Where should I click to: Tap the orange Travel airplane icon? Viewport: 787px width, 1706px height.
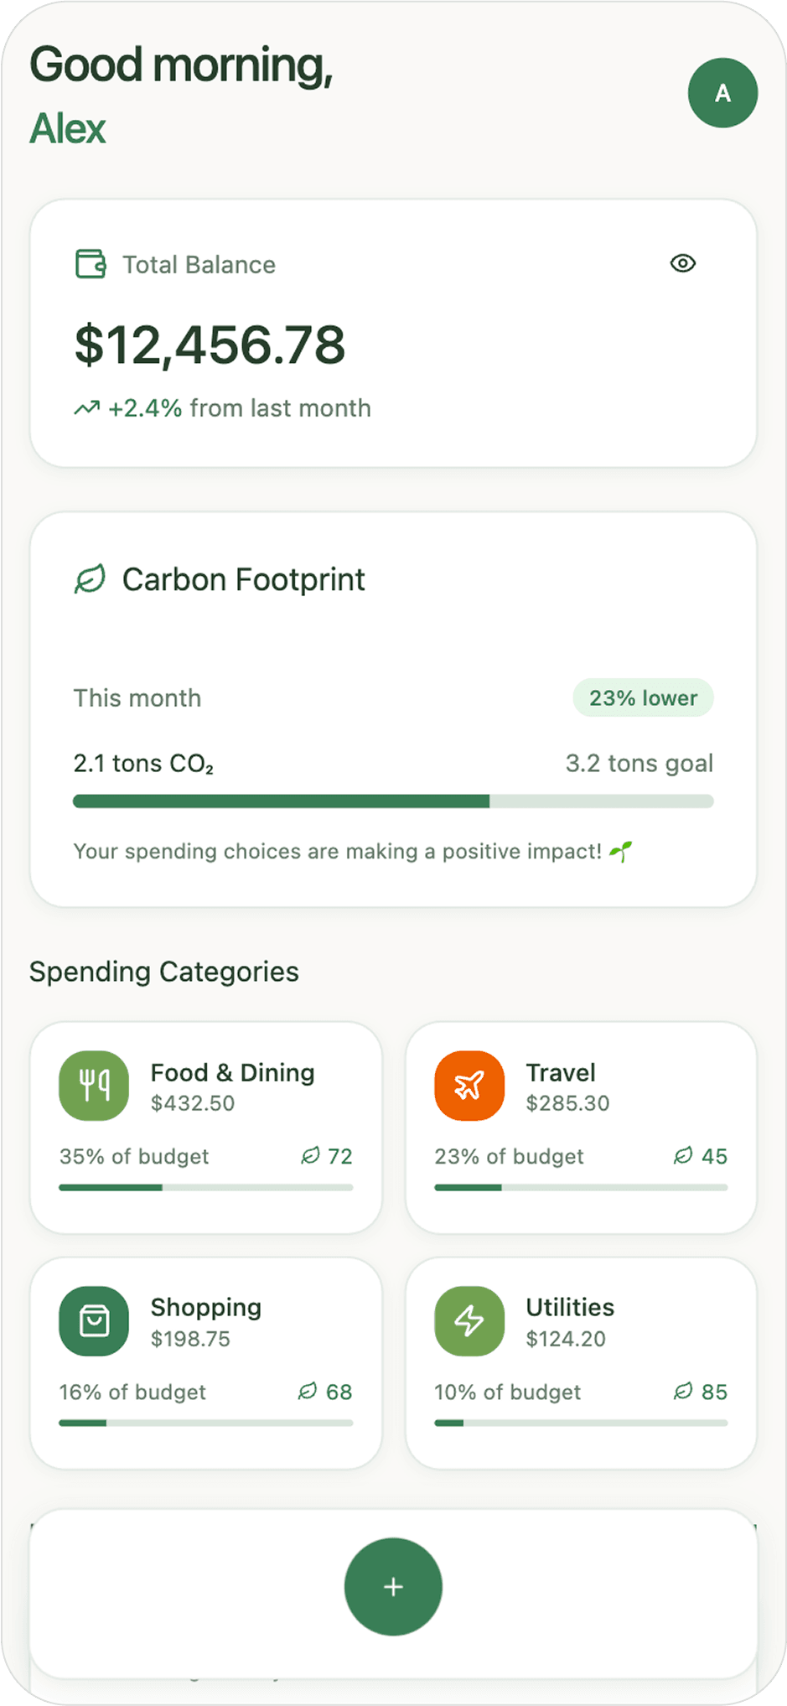(x=469, y=1086)
